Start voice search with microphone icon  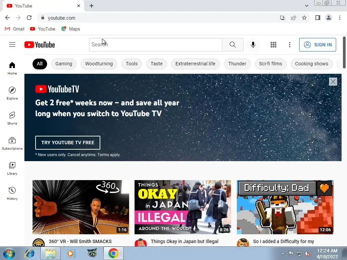253,45
